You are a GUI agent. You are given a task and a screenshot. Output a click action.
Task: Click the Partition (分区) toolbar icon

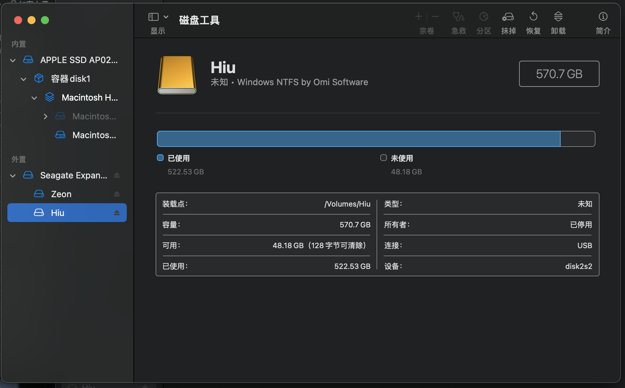[x=484, y=17]
